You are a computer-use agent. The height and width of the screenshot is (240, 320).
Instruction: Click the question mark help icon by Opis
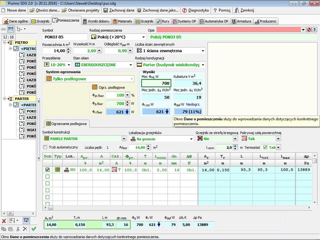(314, 29)
